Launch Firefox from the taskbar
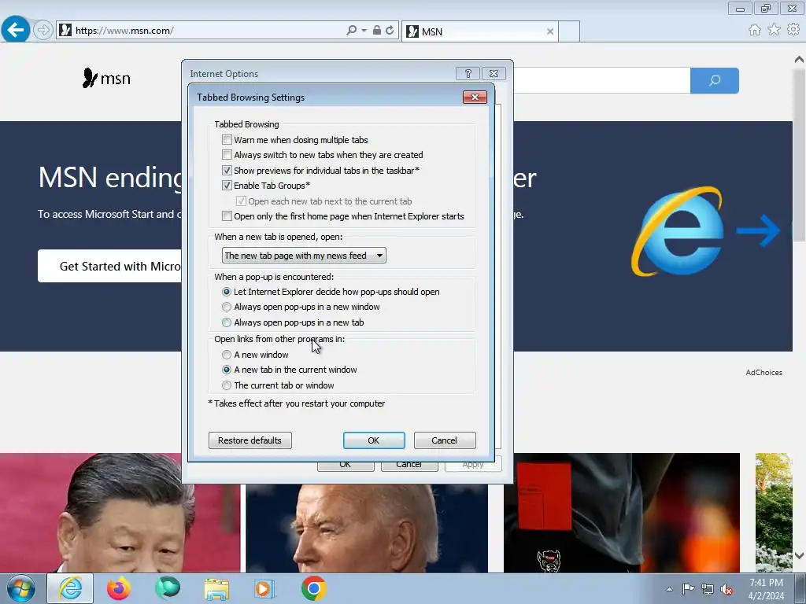Screen dimensions: 806x604 point(119,588)
